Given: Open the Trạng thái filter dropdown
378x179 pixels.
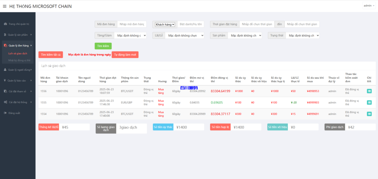Looking at the screenshot, I should (x=303, y=35).
